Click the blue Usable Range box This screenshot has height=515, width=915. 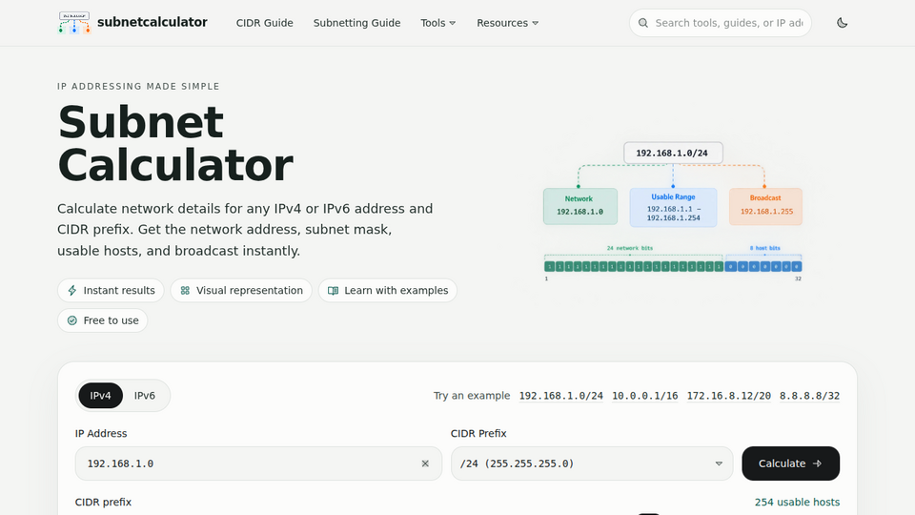click(673, 207)
